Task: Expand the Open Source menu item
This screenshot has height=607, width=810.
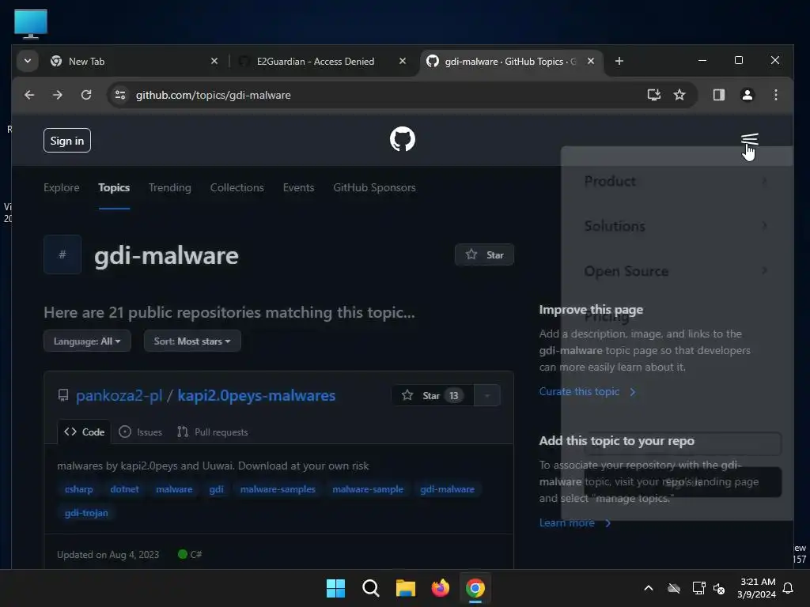Action: tap(676, 271)
